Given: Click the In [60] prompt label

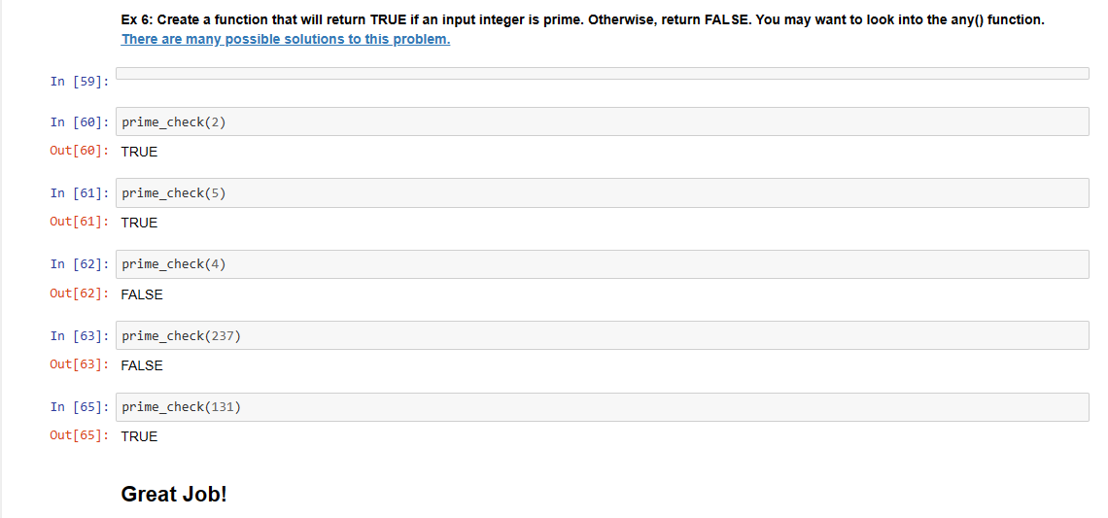Looking at the screenshot, I should [79, 122].
